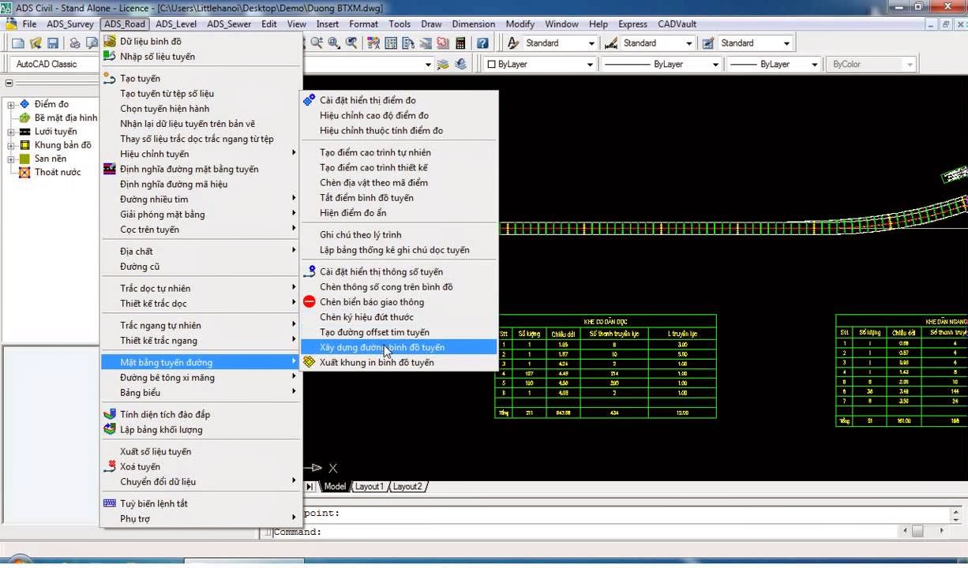Expand the Điểm đo tree node
968x568 pixels.
[x=11, y=104]
